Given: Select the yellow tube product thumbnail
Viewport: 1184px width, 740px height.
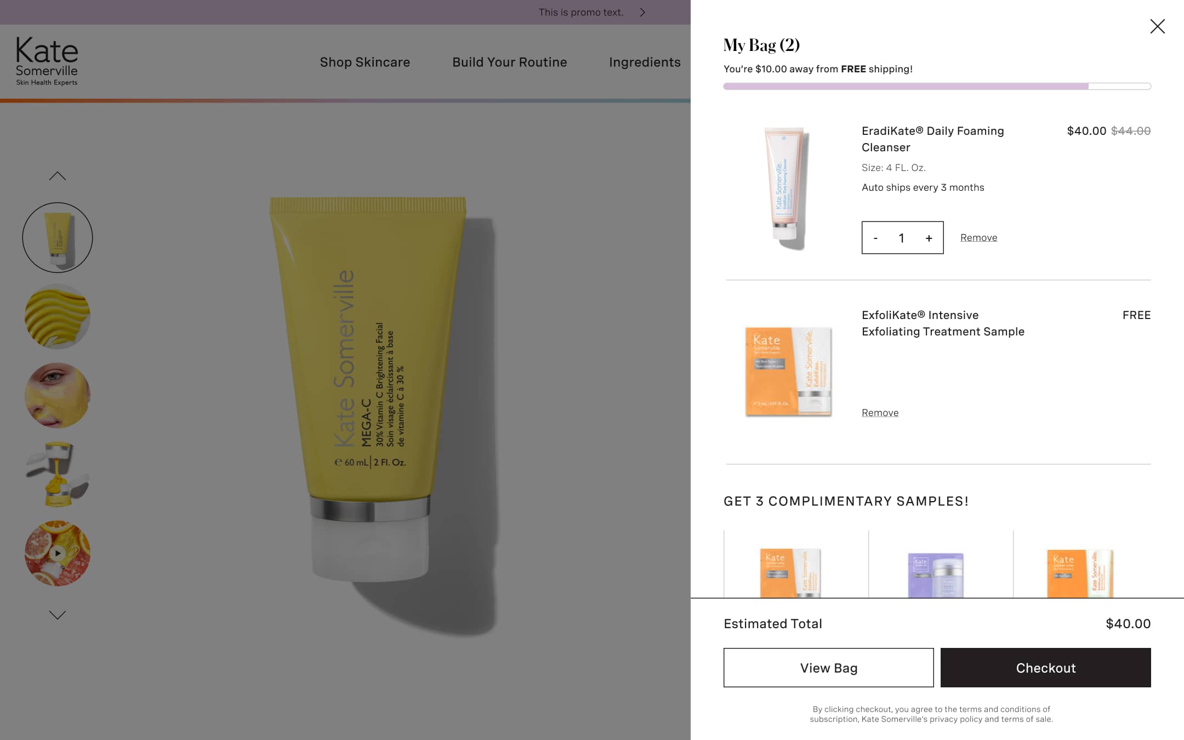Looking at the screenshot, I should click(x=58, y=237).
